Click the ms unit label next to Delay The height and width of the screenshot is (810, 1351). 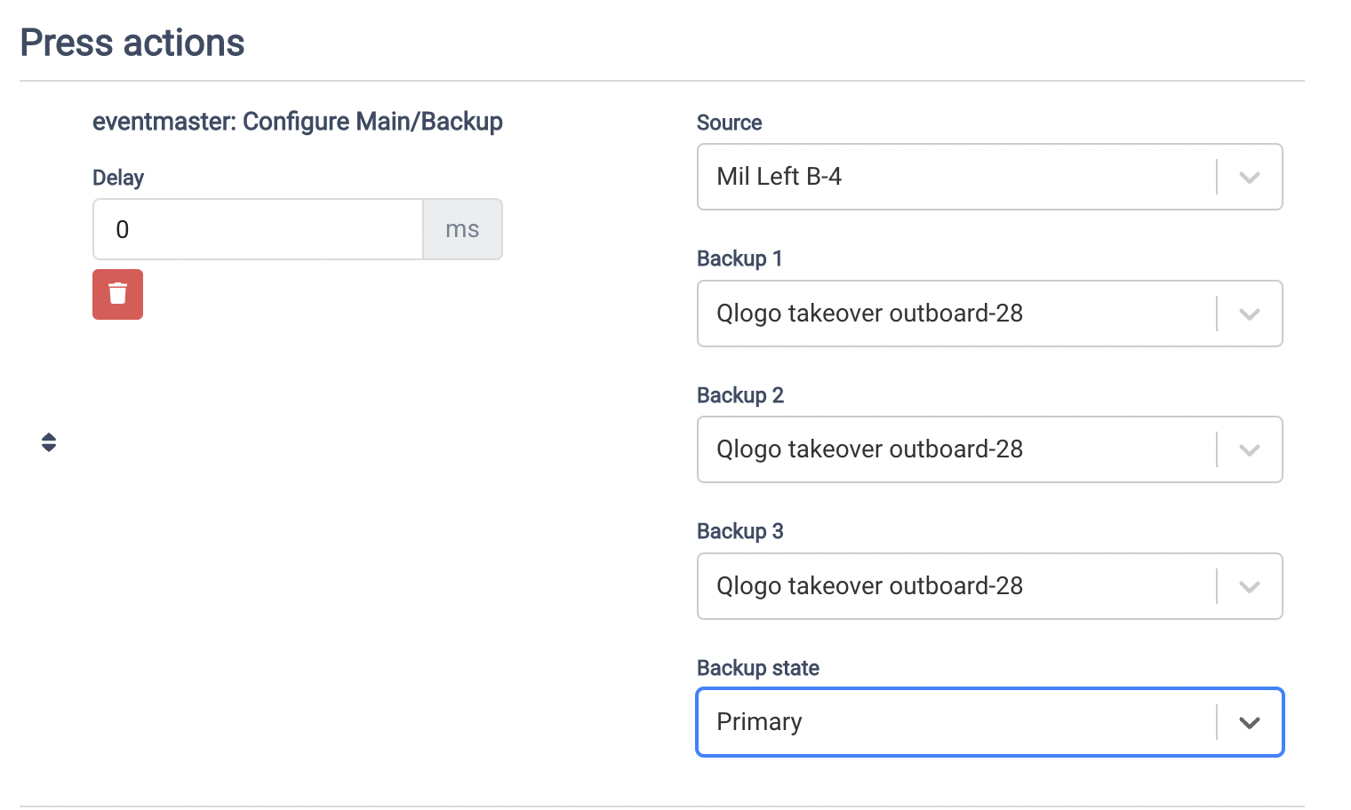pos(462,229)
